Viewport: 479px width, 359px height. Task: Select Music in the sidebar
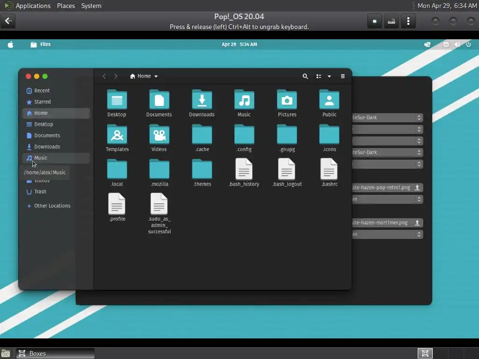coord(56,158)
